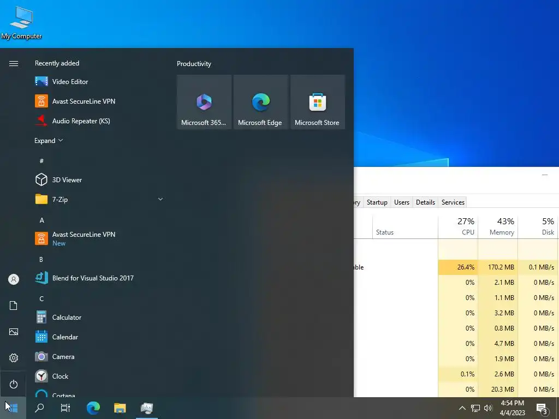Image resolution: width=559 pixels, height=419 pixels.
Task: Open the Microsoft 365 tile
Action: [x=204, y=102]
